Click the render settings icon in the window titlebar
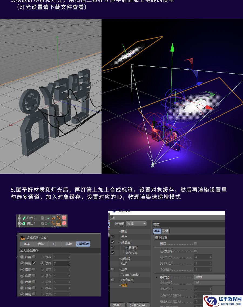The image size is (243, 307). pyautogui.click(x=114, y=212)
